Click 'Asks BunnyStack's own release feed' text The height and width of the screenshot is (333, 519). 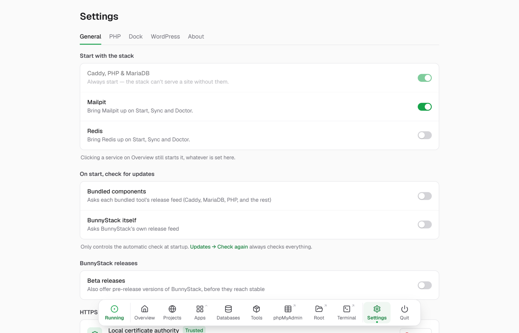(133, 229)
